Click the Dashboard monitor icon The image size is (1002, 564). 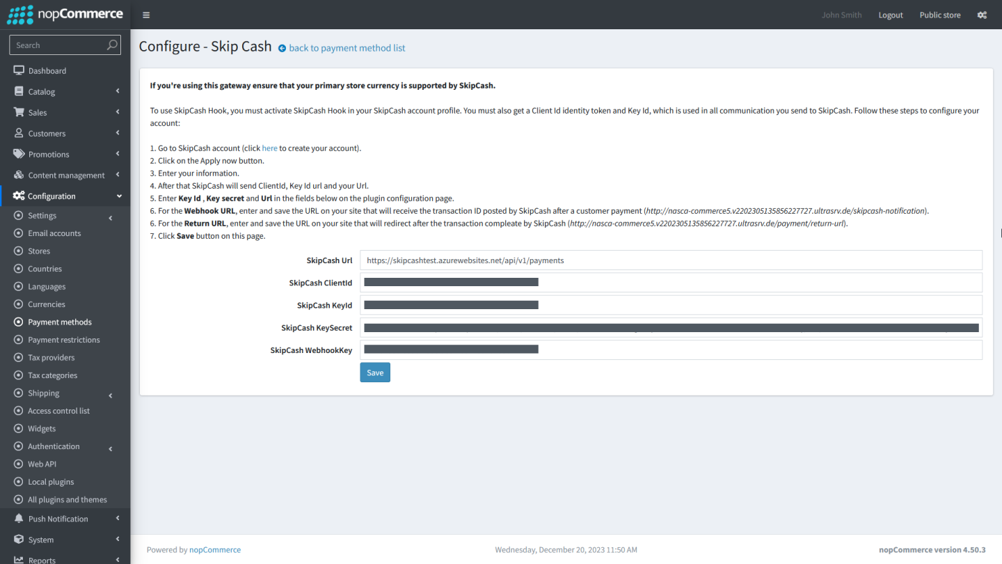19,71
